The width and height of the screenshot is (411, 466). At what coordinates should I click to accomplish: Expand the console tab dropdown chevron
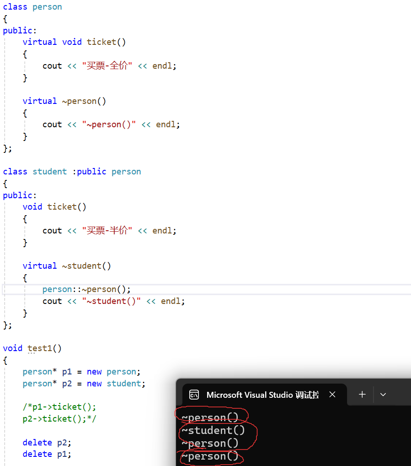[x=383, y=395]
